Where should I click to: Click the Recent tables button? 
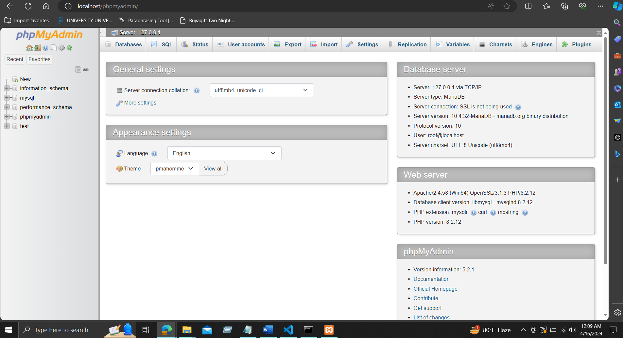point(15,59)
